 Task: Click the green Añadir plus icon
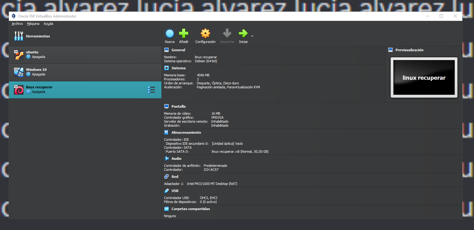(x=184, y=33)
